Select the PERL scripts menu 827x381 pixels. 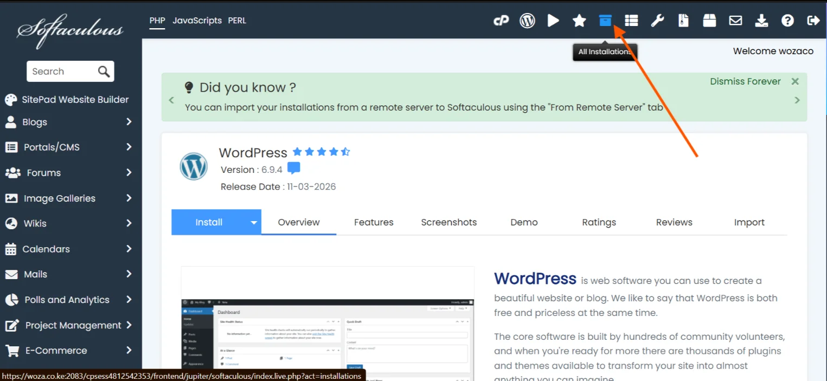(x=237, y=21)
